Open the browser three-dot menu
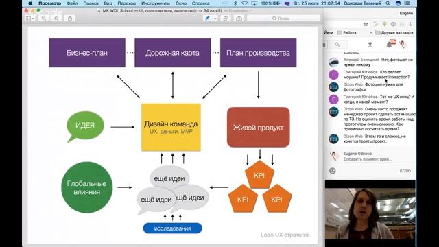 (x=410, y=24)
